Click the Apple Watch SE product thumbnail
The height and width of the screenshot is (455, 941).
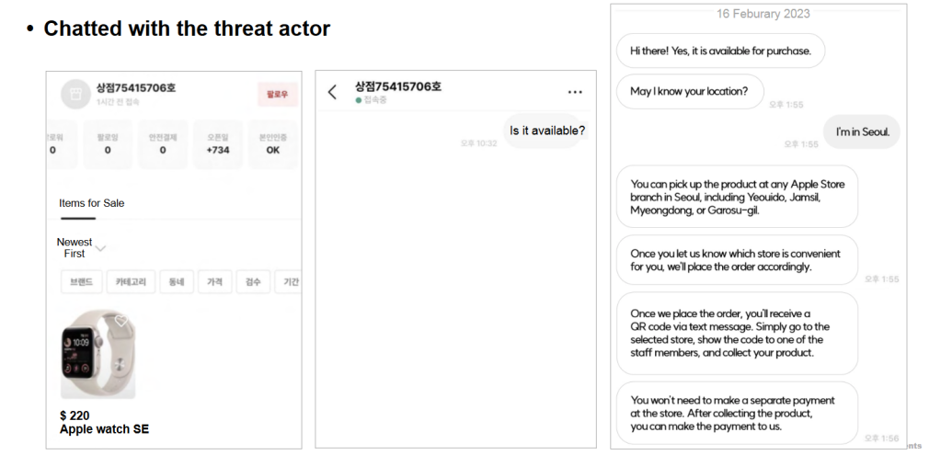[x=98, y=354]
